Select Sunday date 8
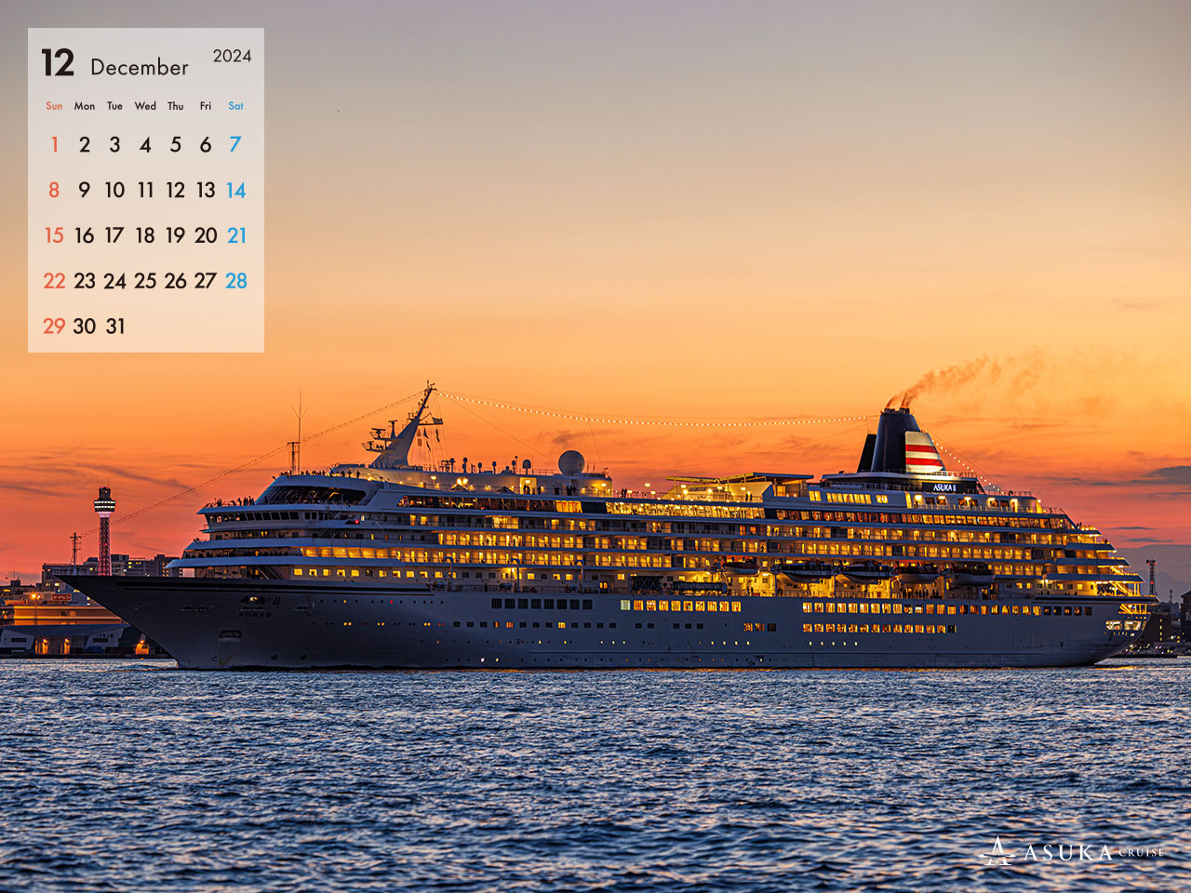The image size is (1191, 893). (54, 190)
